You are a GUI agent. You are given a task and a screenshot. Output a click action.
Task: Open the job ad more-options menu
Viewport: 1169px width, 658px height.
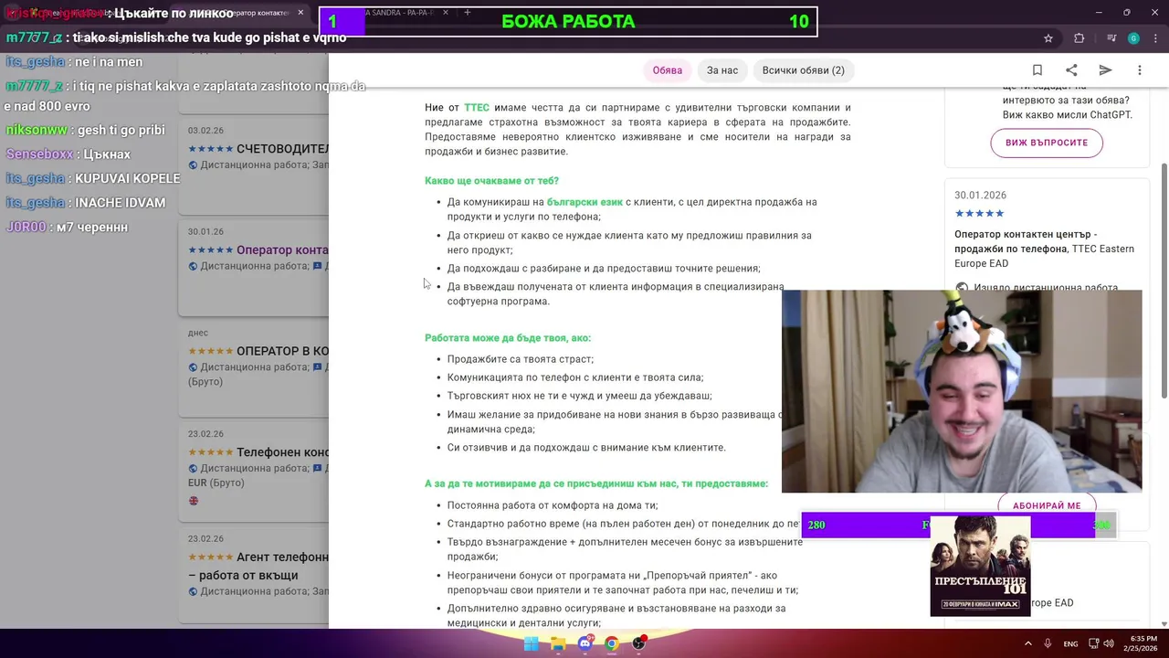(x=1139, y=70)
